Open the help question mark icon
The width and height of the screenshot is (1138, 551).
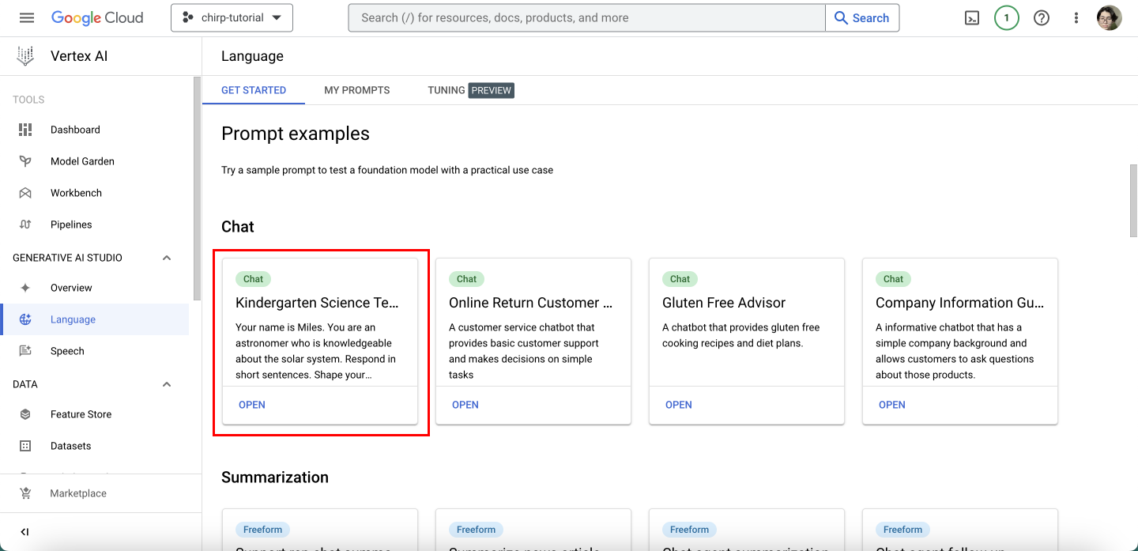pos(1042,18)
